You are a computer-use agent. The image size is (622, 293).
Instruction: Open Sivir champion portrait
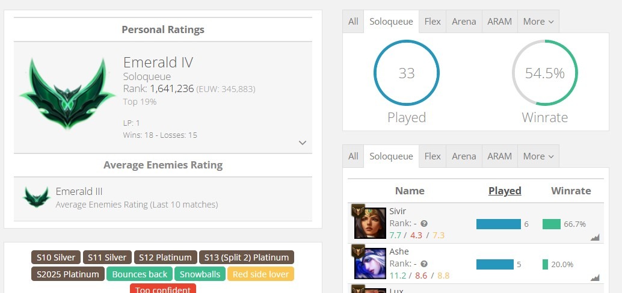370,223
